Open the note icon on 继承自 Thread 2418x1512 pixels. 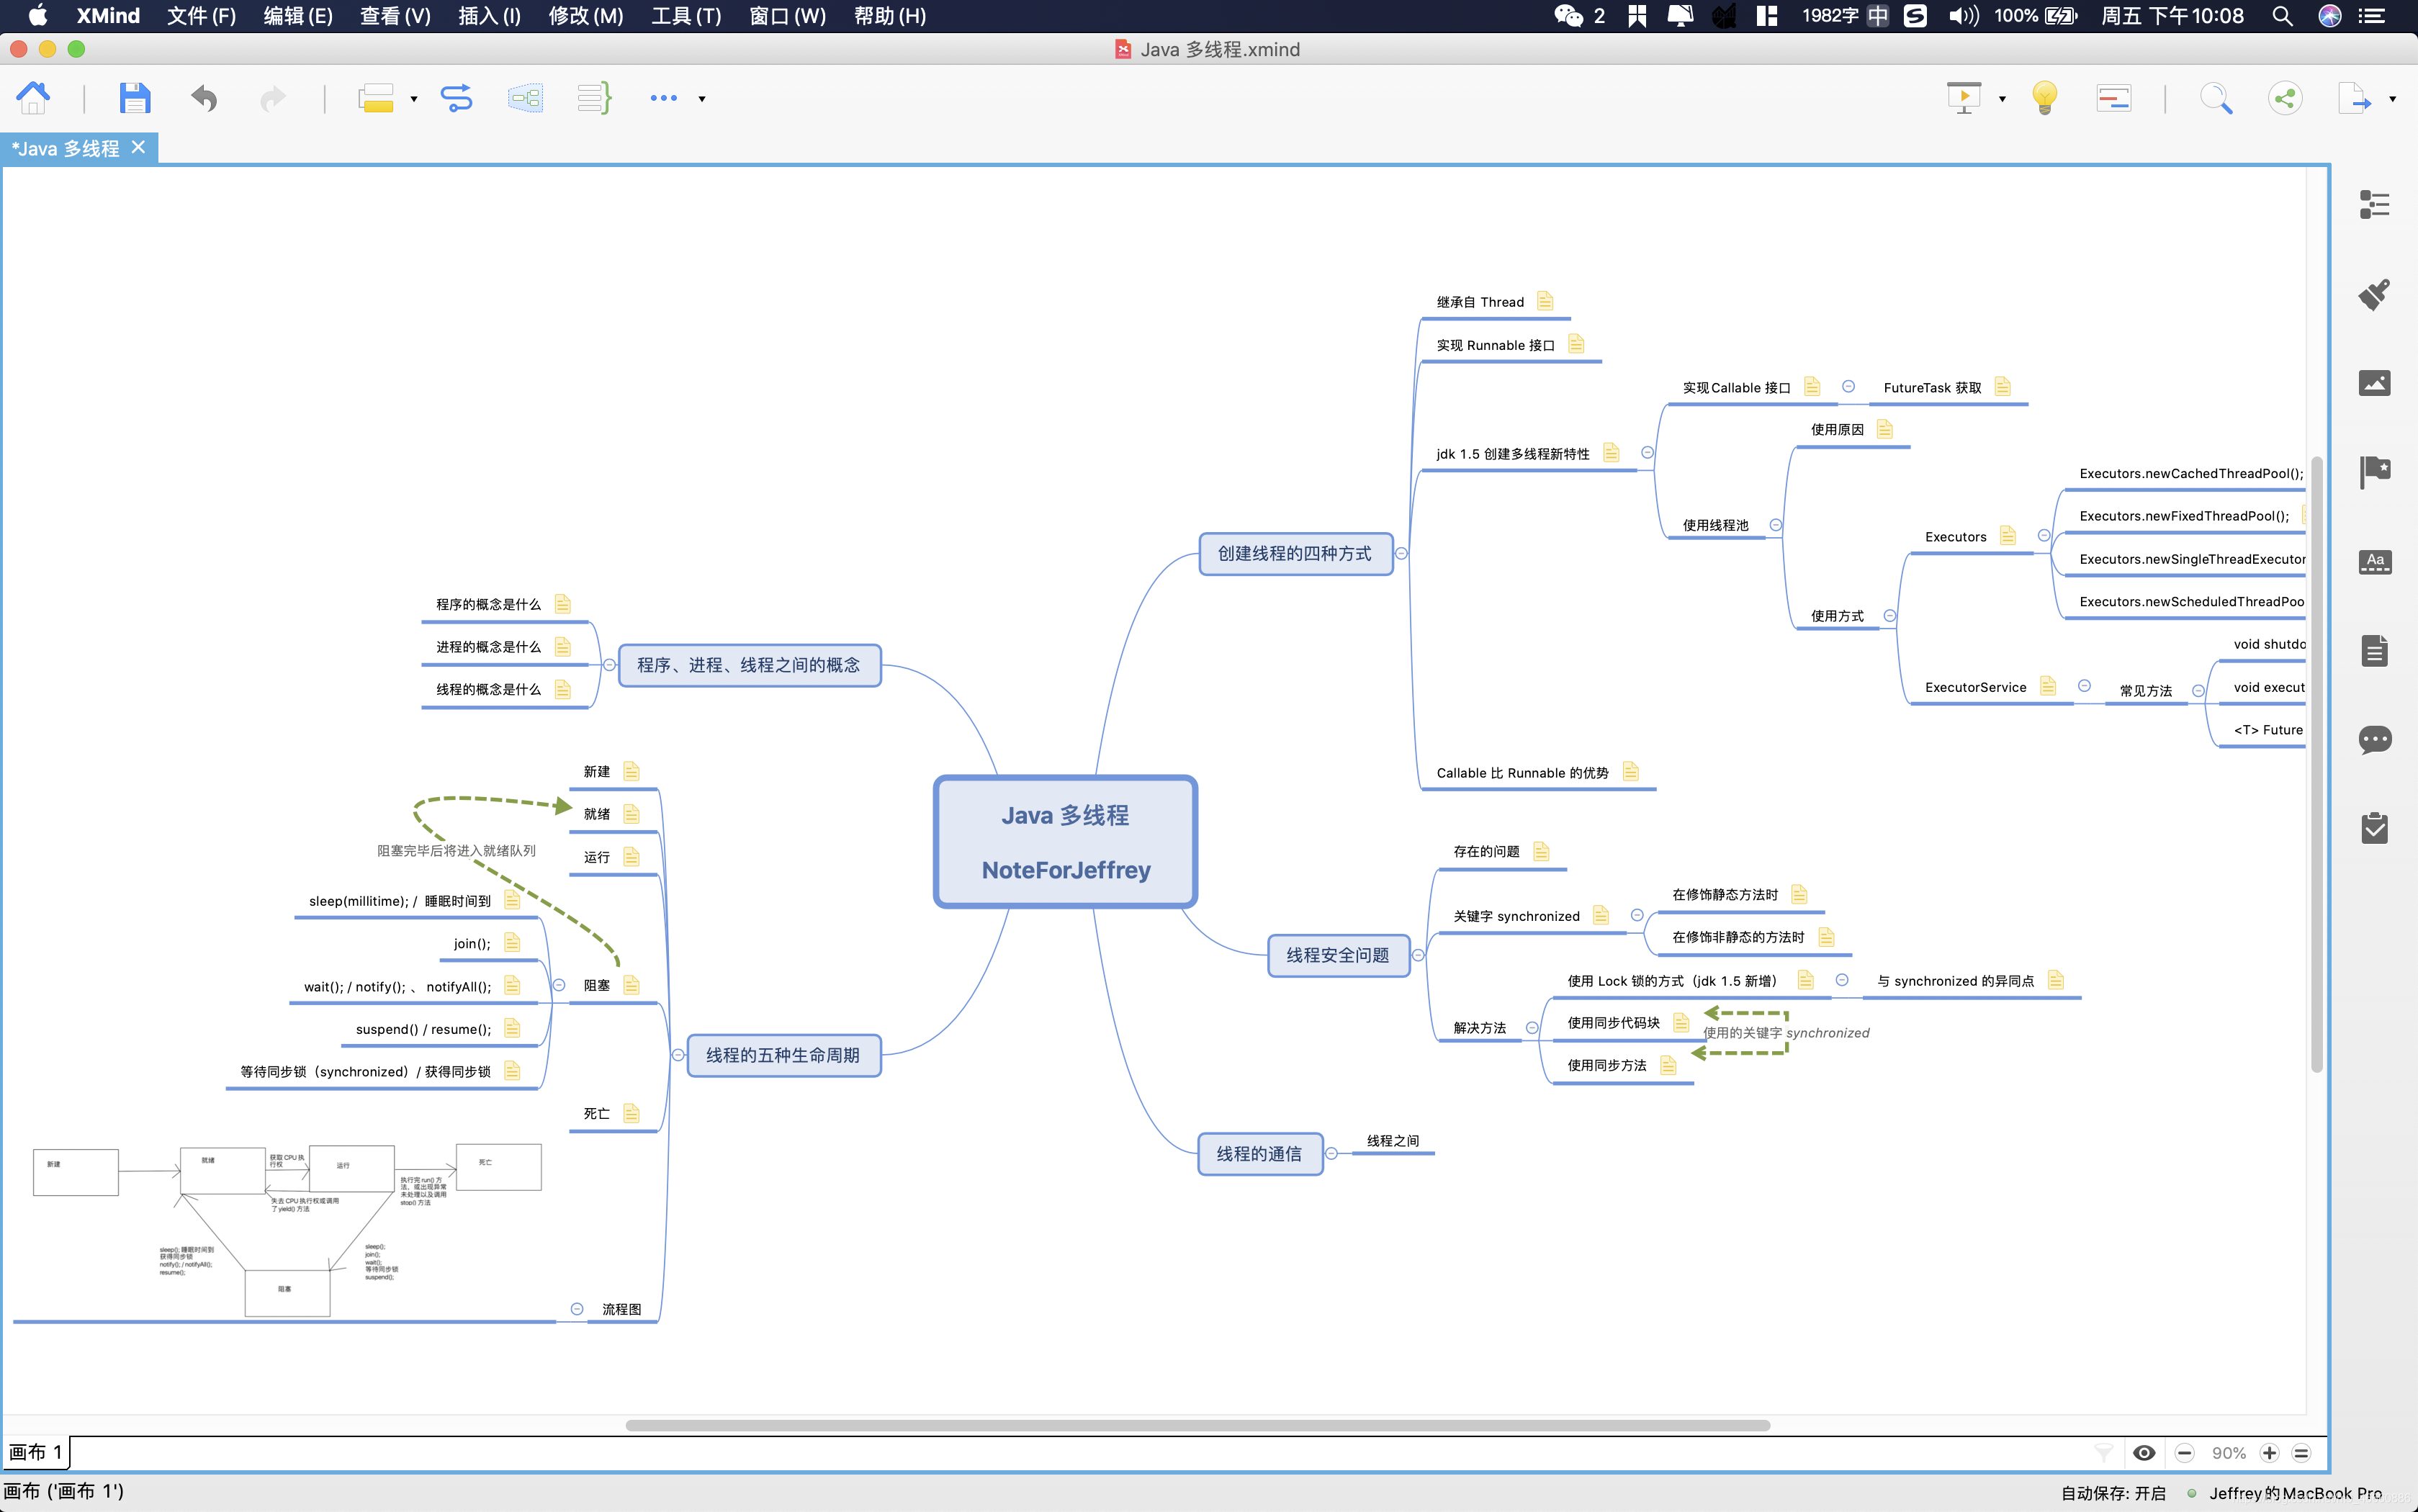click(1545, 301)
